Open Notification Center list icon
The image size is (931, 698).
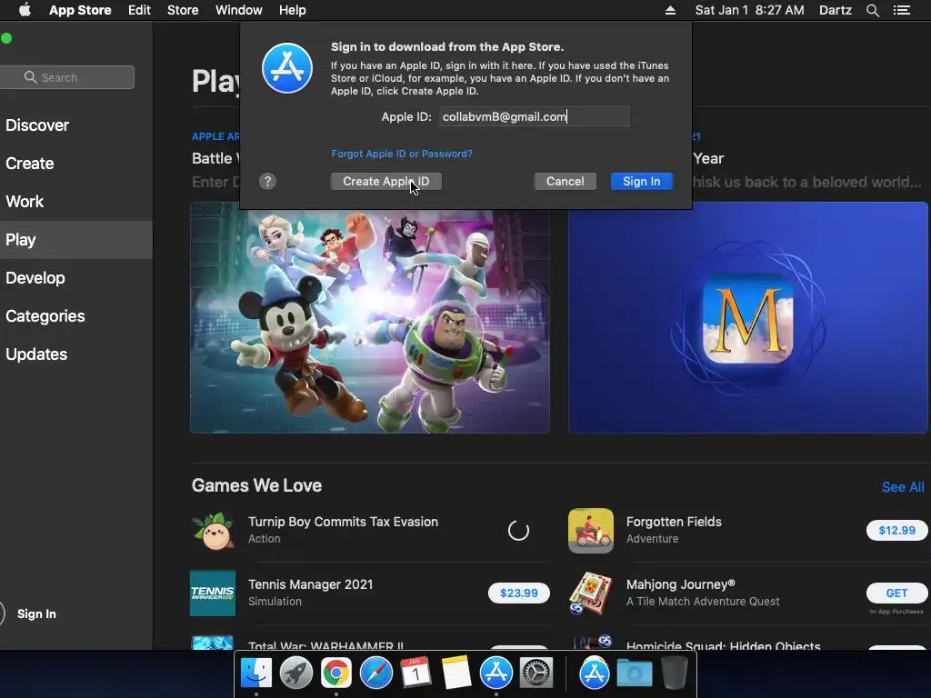pos(901,10)
